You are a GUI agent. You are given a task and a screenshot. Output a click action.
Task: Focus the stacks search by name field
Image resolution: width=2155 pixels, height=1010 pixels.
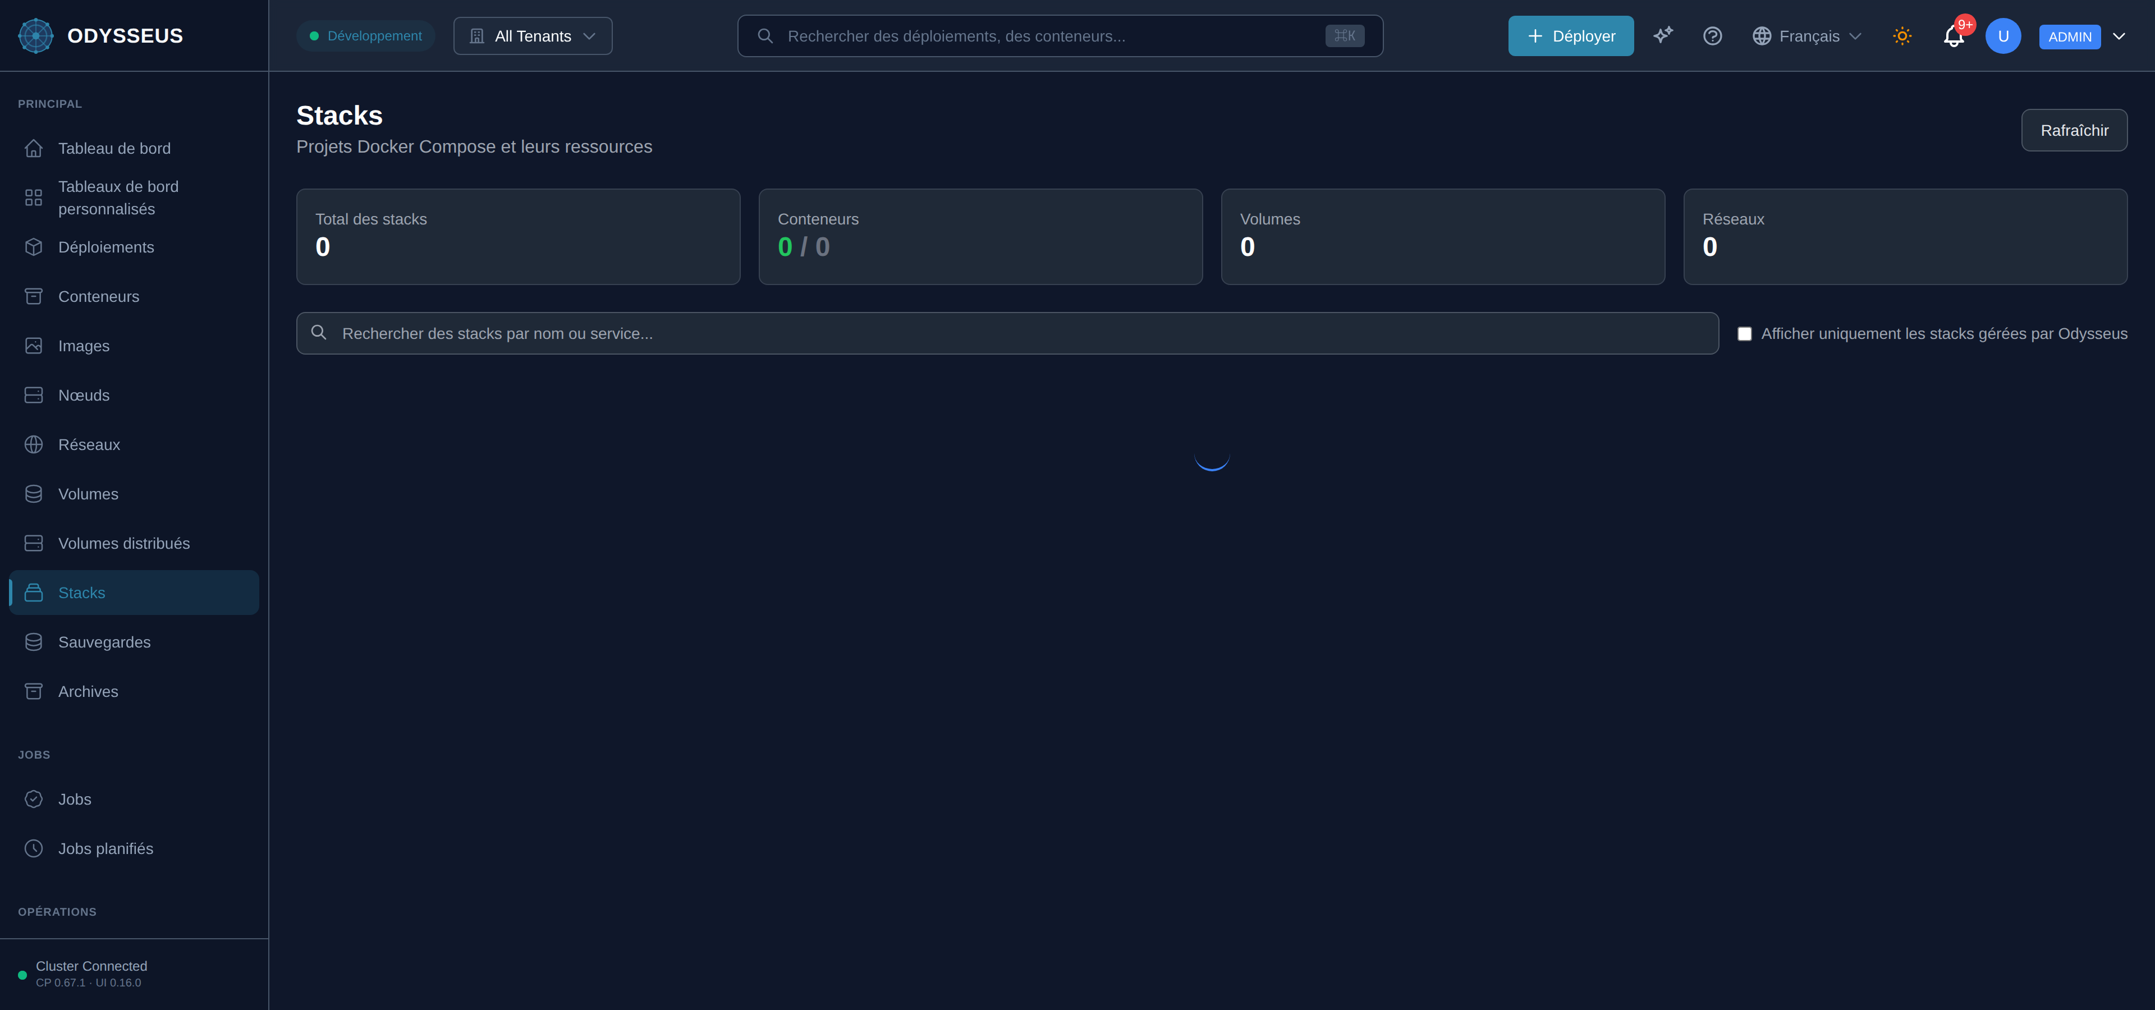1007,334
